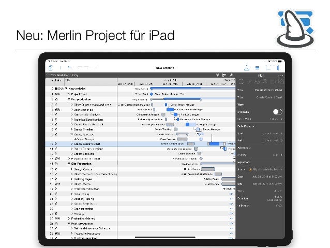The width and height of the screenshot is (330, 248).
Task: Select the Create Project Proposal blue bar
Action: (x=191, y=124)
